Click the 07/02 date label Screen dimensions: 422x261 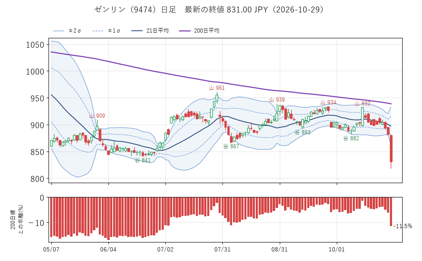[165, 250]
